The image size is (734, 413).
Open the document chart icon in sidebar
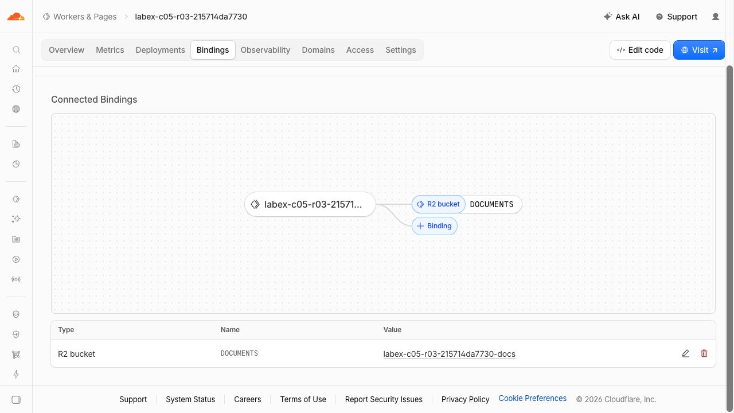(16, 144)
